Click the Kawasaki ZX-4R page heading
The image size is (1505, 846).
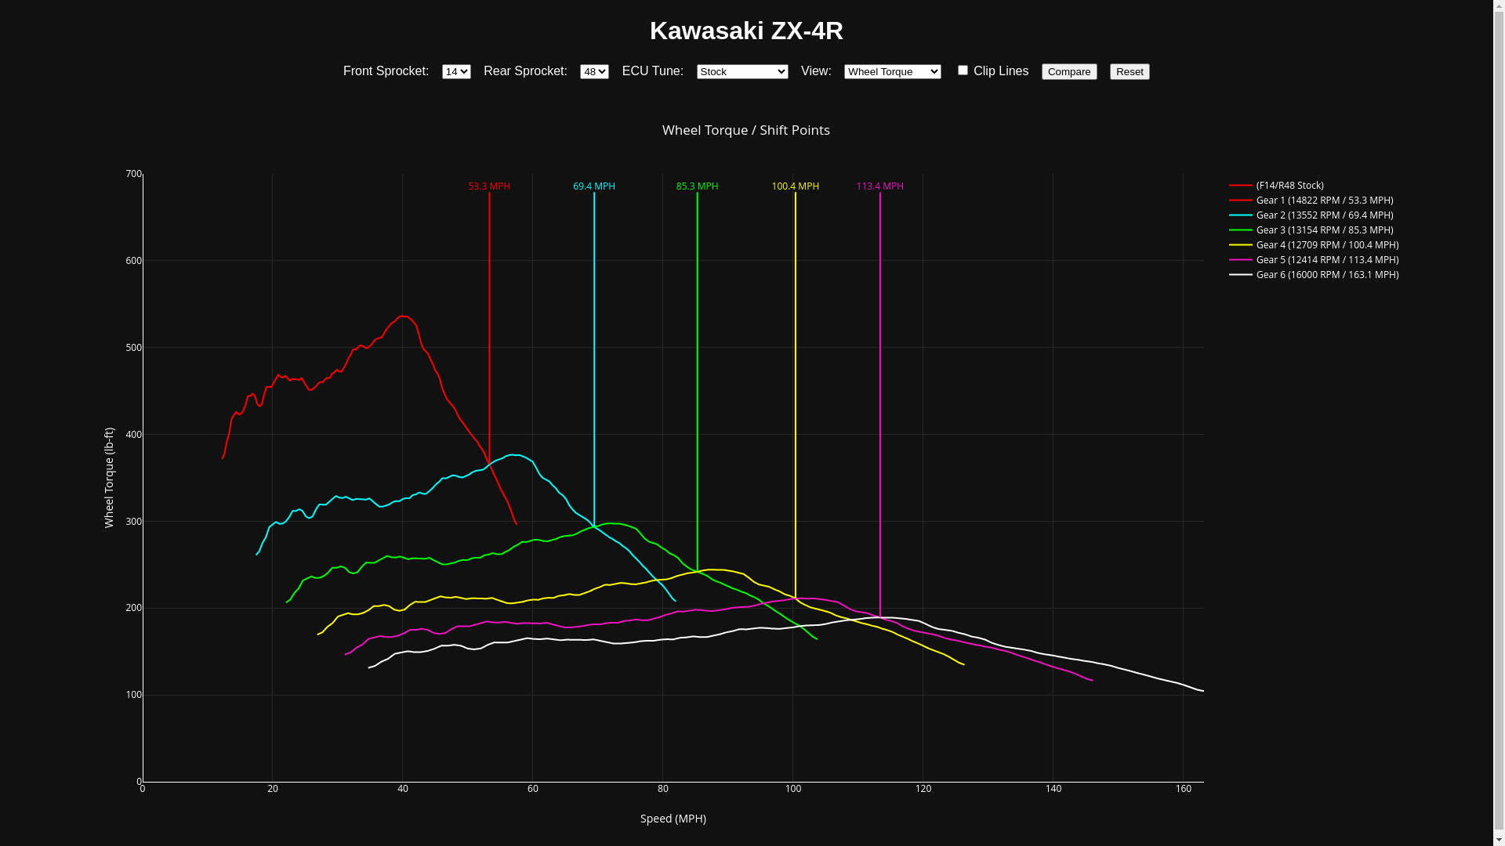click(x=746, y=31)
